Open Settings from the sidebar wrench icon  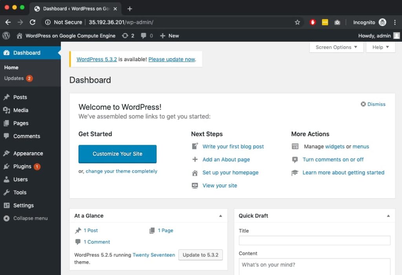23,205
